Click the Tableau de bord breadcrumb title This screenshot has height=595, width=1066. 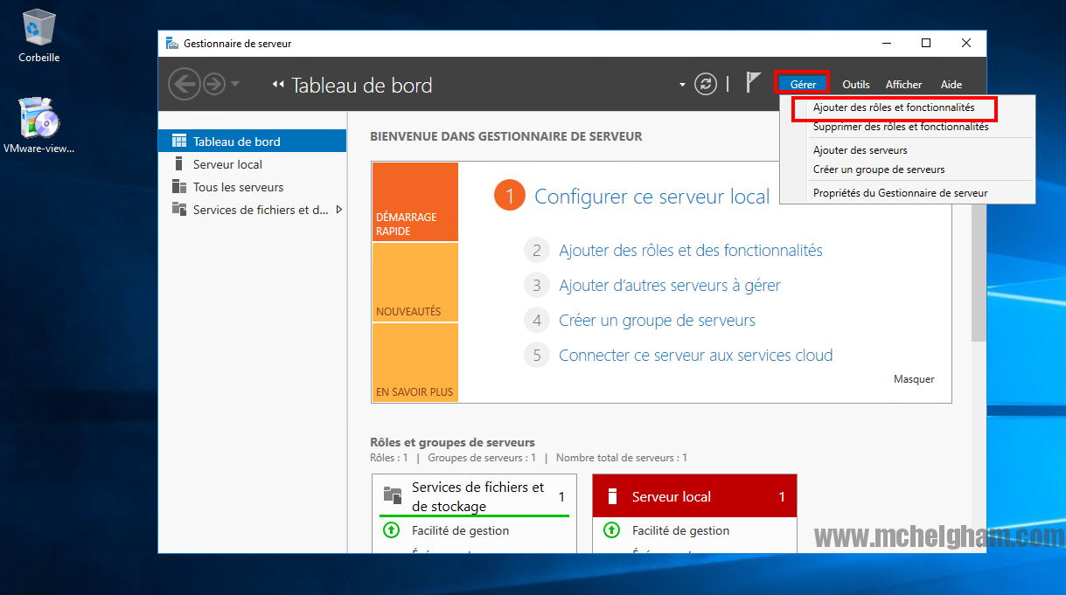[361, 85]
